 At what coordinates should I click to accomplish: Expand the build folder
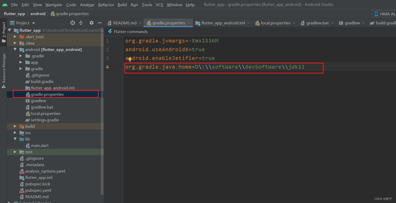click(x=15, y=126)
